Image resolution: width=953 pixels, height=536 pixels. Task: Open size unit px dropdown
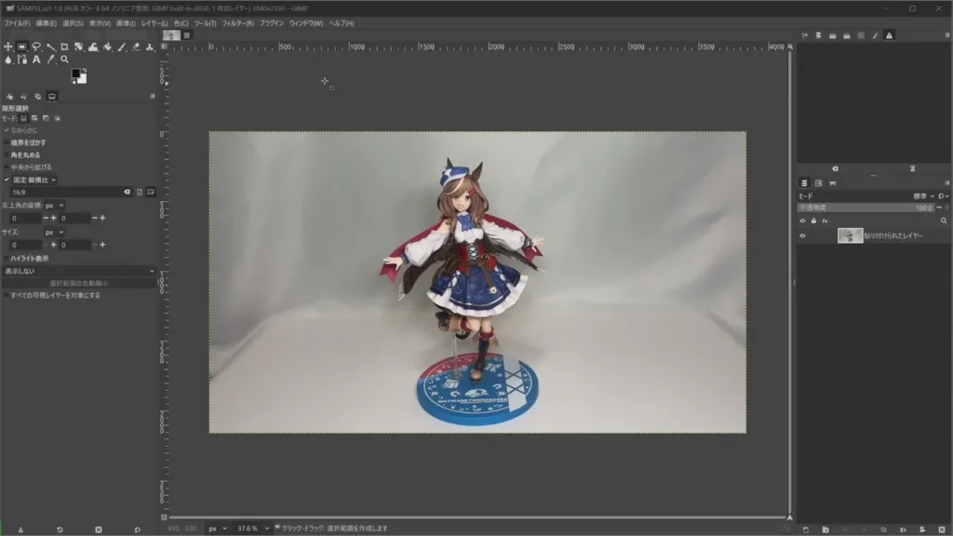[x=54, y=232]
